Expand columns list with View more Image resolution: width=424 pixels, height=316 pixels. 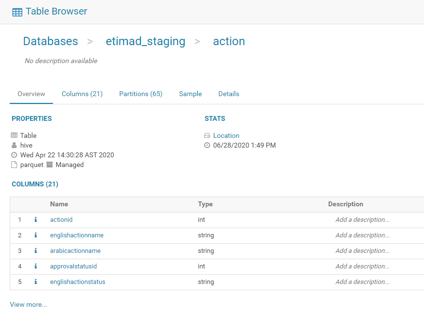point(29,305)
